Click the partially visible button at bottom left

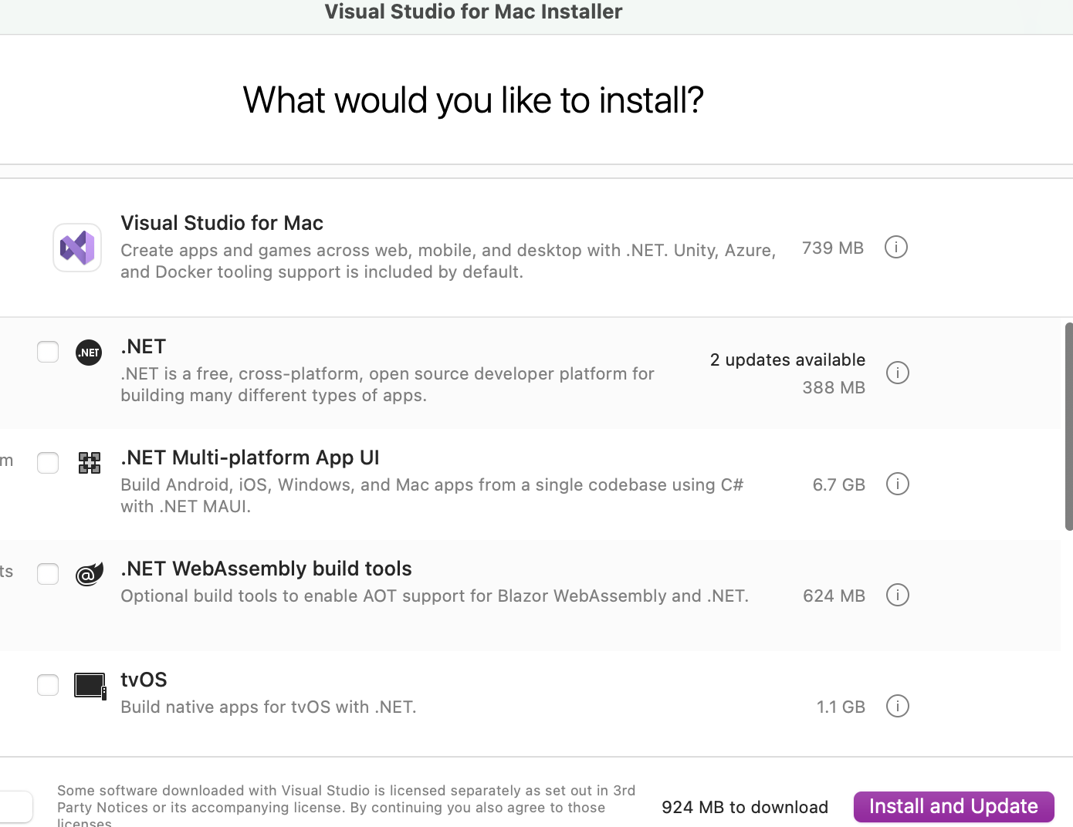coord(15,807)
